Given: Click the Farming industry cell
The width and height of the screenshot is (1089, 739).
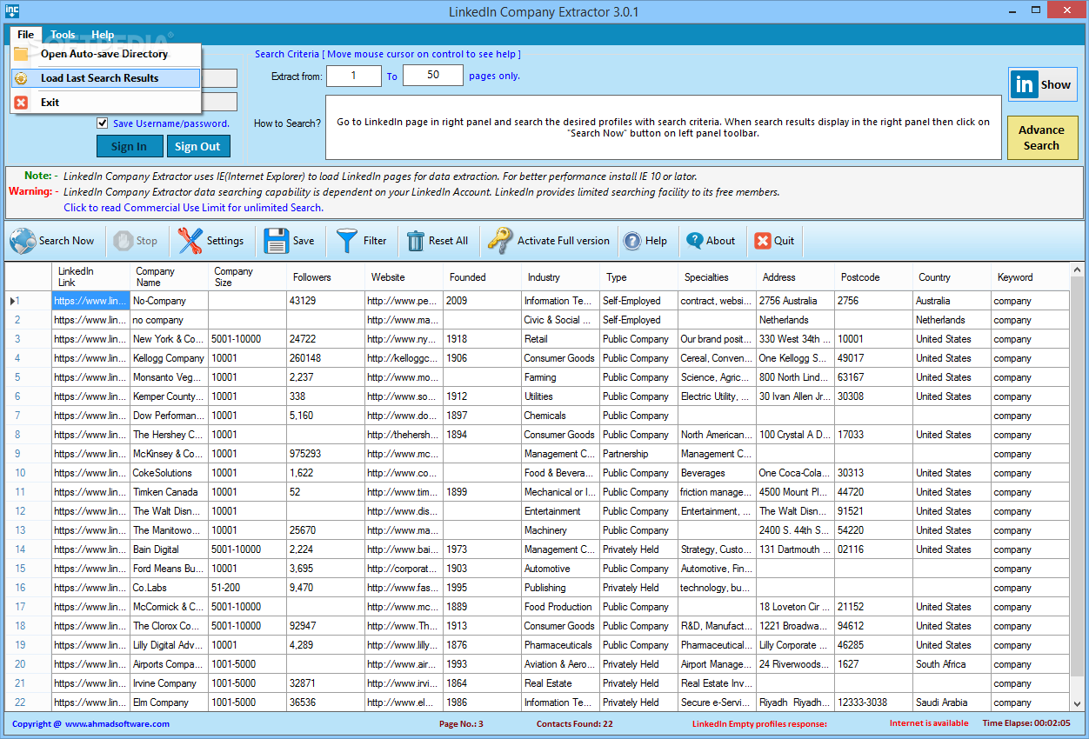Looking at the screenshot, I should tap(561, 377).
